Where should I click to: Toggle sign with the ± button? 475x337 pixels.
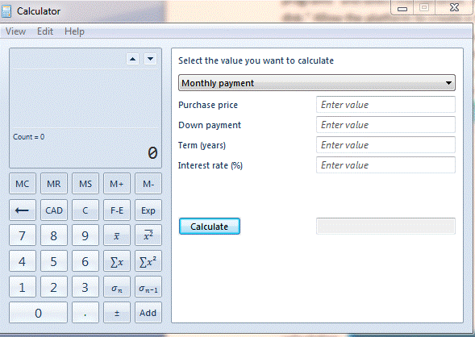pos(117,313)
